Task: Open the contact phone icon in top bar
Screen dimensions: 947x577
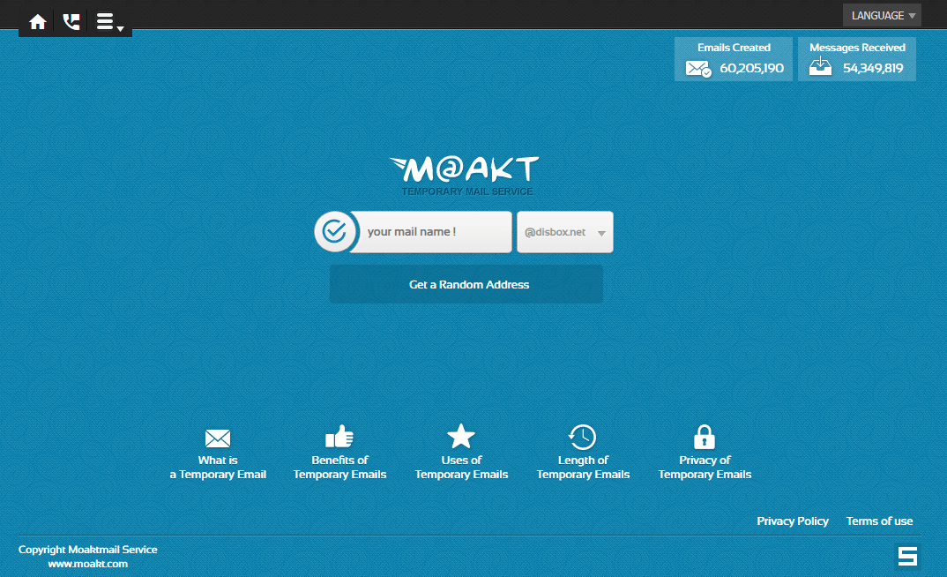Action: coord(71,21)
